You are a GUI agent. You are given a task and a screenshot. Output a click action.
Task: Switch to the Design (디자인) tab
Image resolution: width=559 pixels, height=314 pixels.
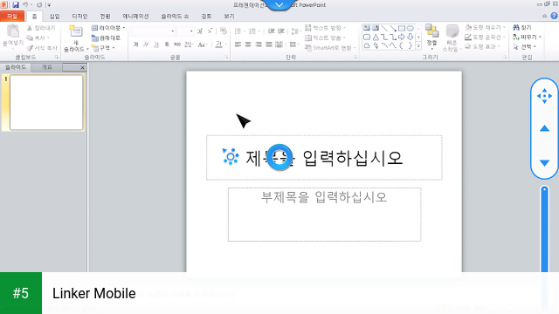click(x=79, y=17)
